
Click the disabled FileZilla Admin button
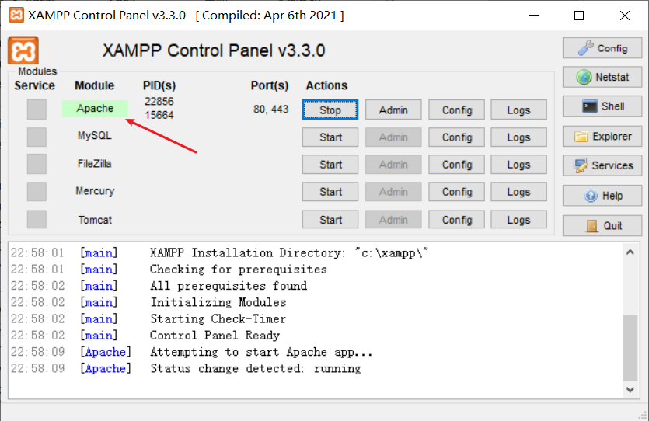(x=393, y=164)
